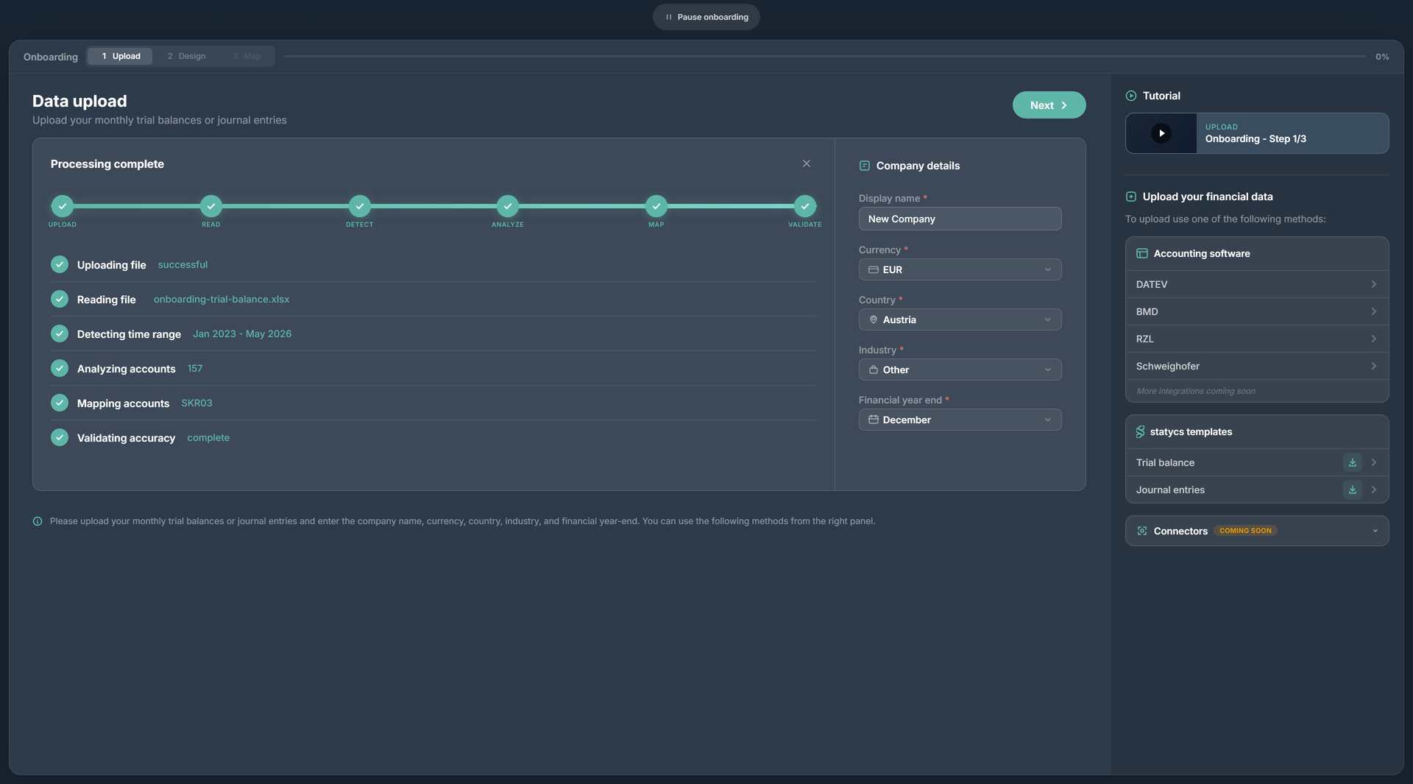Close the Processing complete panel

click(x=807, y=163)
